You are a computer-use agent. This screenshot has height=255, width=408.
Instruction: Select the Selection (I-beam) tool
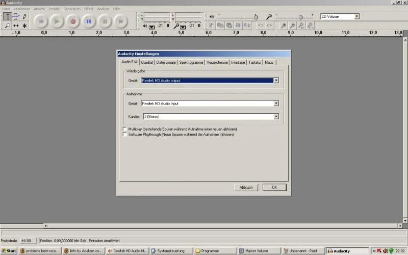7,17
